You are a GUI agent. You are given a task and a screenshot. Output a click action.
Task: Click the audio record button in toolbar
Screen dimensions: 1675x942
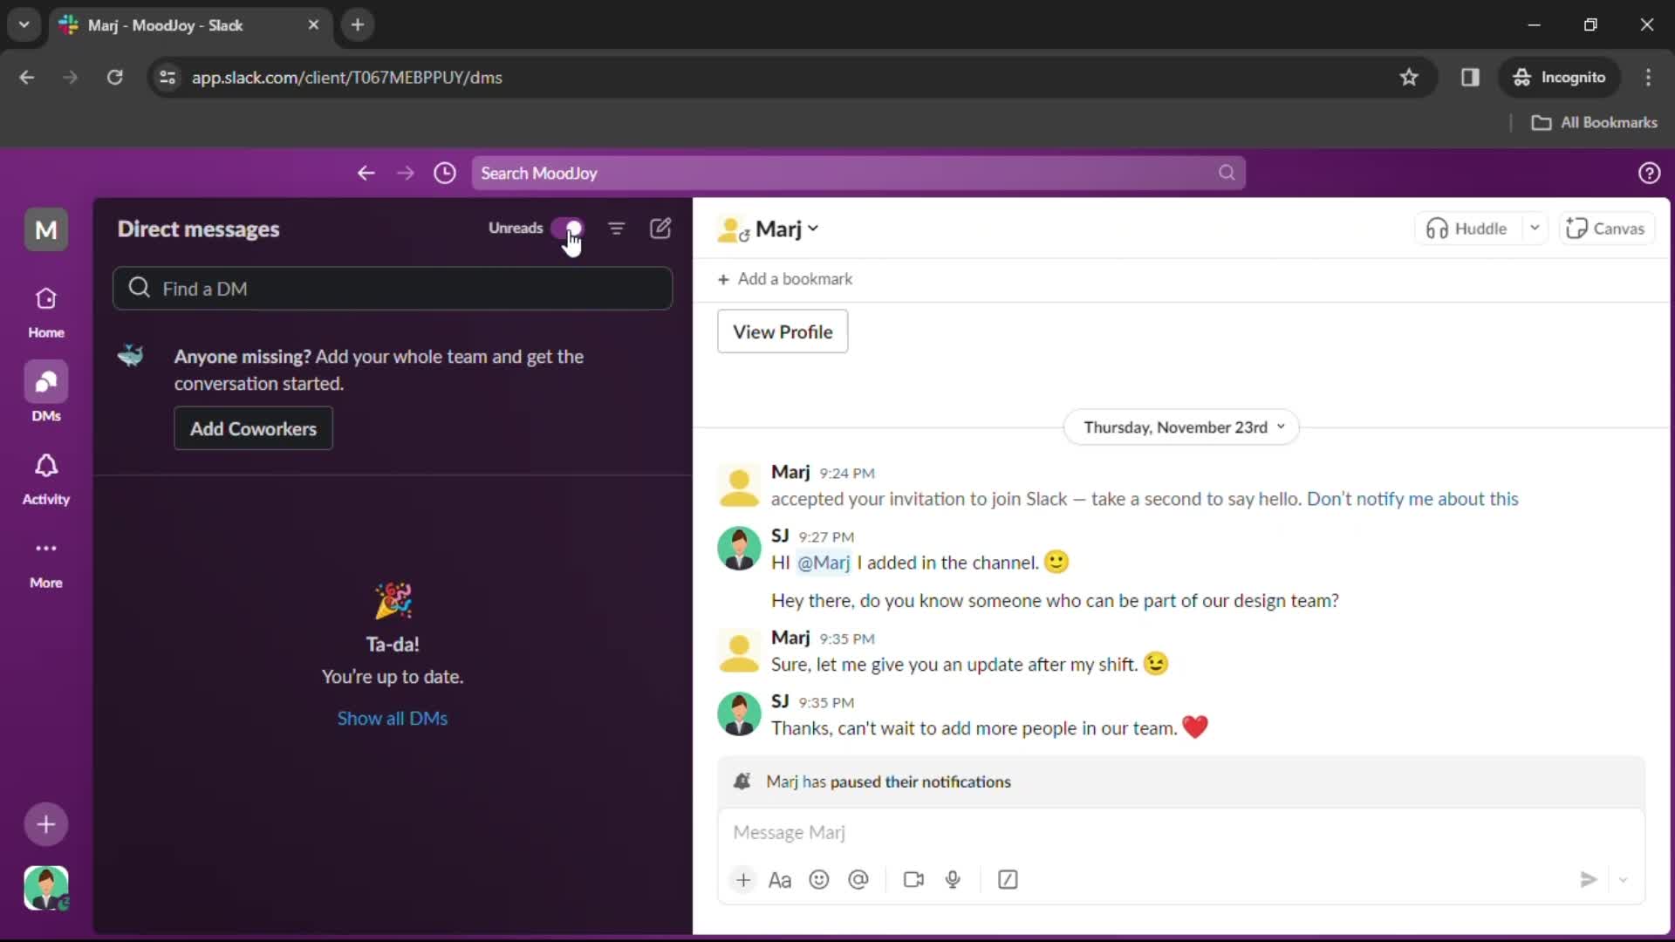(x=953, y=878)
